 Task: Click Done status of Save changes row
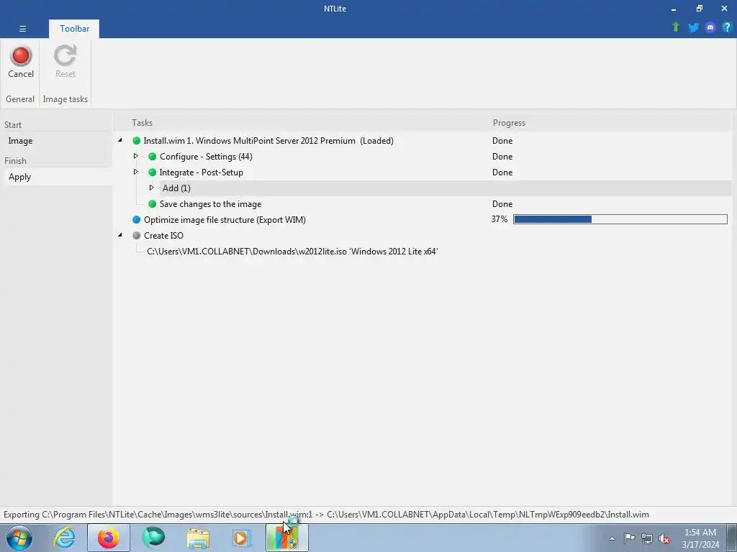coord(502,204)
